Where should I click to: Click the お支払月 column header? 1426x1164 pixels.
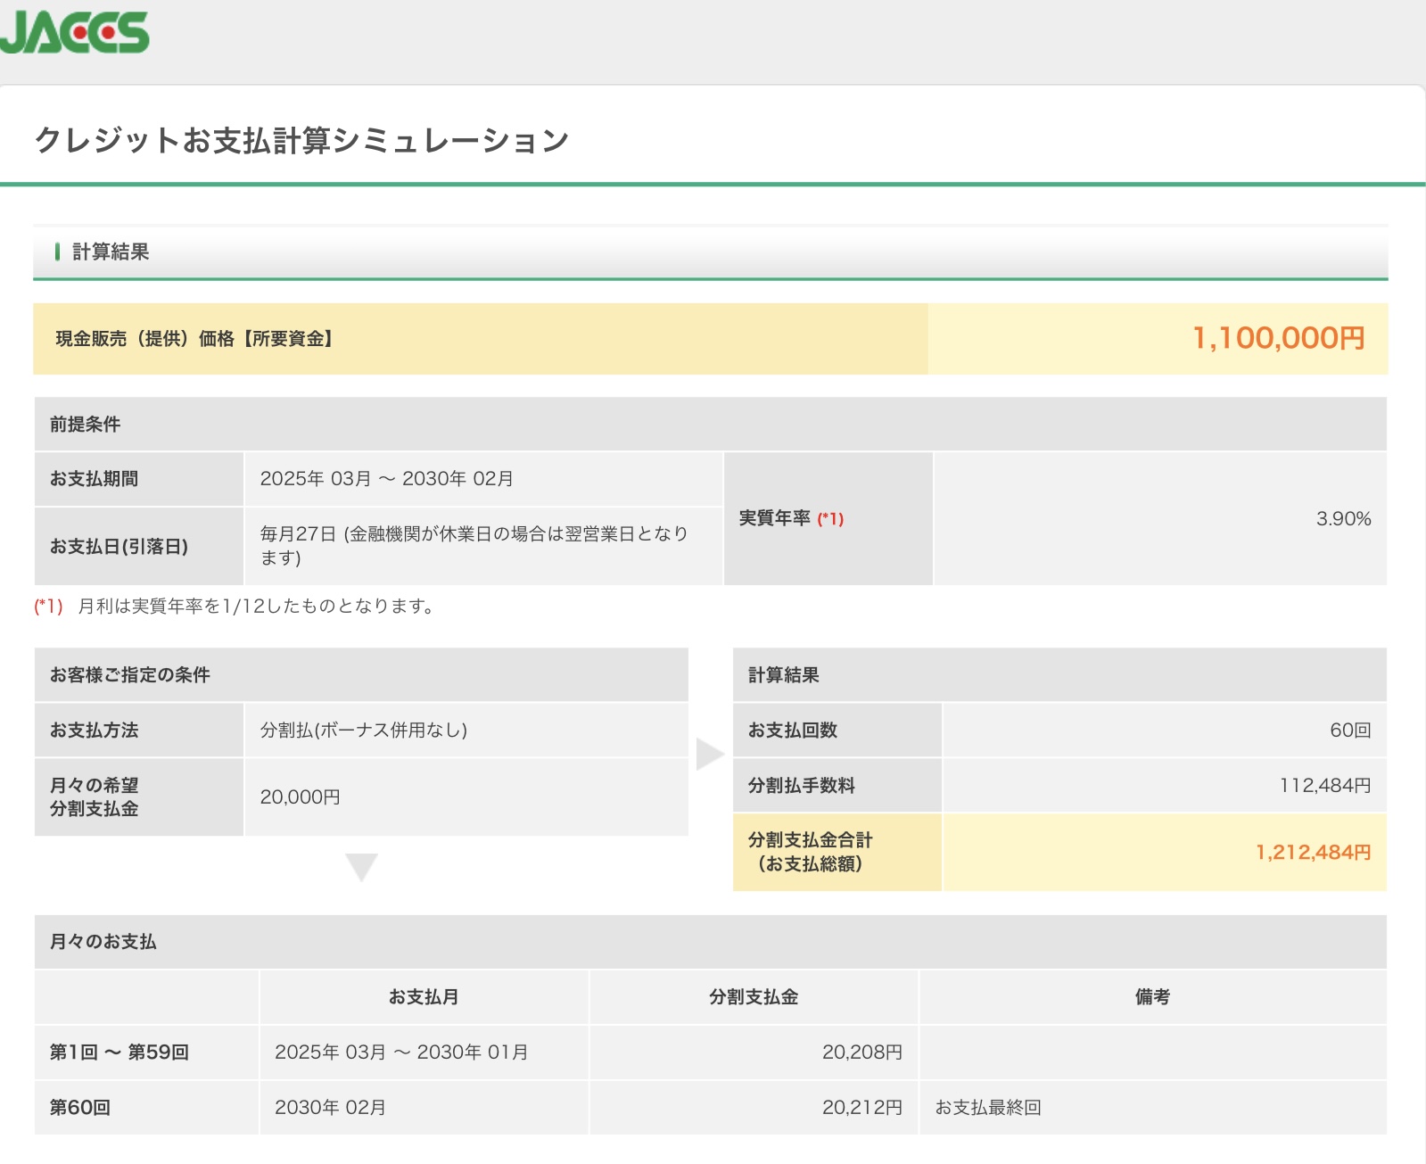424,997
